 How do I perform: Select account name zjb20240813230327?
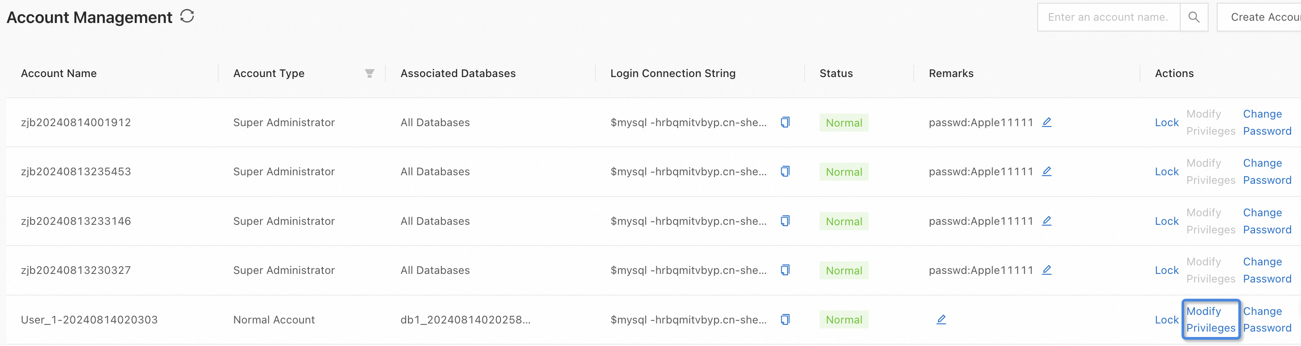[x=76, y=270]
